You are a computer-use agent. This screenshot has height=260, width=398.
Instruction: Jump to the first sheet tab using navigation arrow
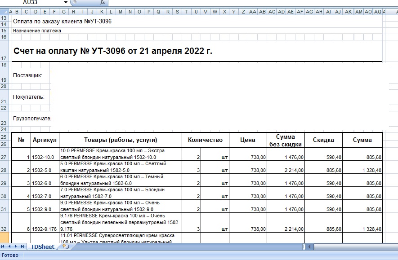pyautogui.click(x=4, y=247)
